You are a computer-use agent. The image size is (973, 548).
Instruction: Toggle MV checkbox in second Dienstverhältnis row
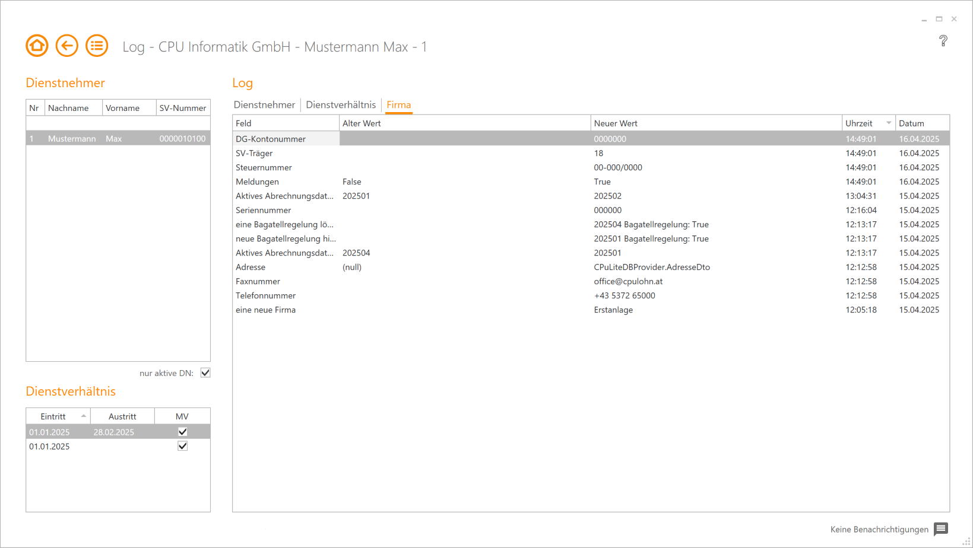182,446
